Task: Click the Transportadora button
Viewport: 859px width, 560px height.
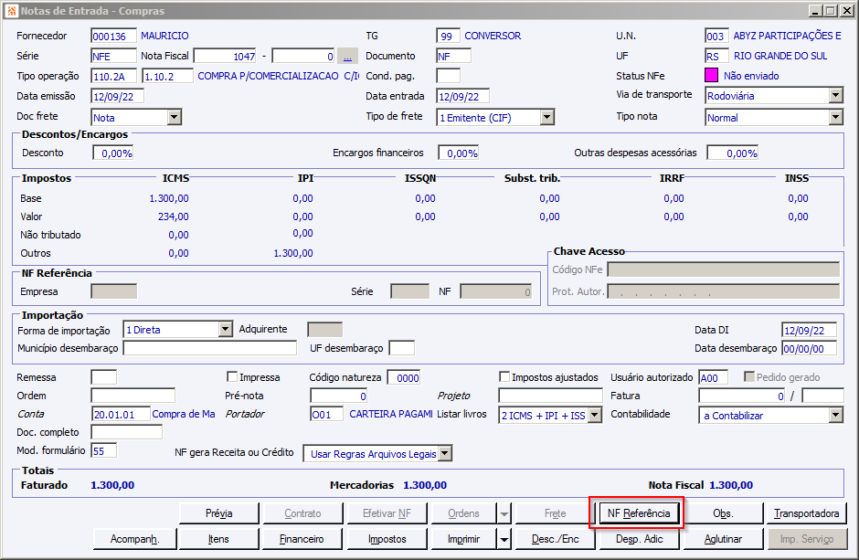Action: point(807,513)
